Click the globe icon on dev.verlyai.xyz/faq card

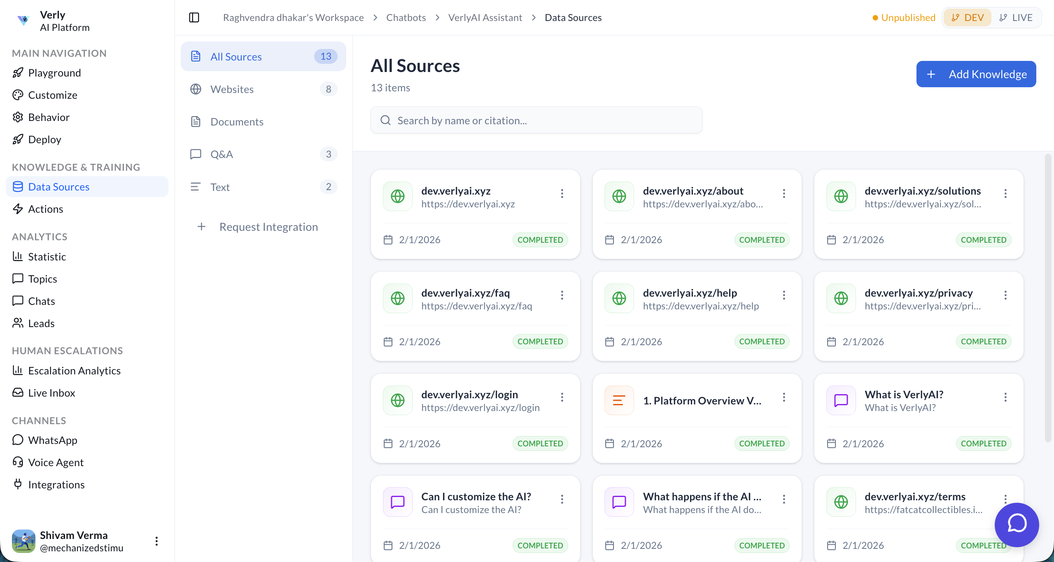click(x=397, y=298)
